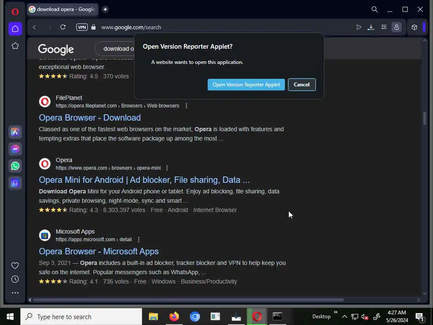433x325 pixels.
Task: Cancel the open application dialog
Action: [301, 85]
